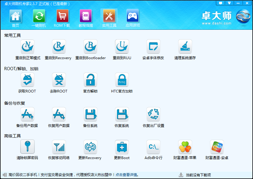The width and height of the screenshot is (253, 179).
Task: Select the 更新Boot icon
Action: pyautogui.click(x=122, y=147)
